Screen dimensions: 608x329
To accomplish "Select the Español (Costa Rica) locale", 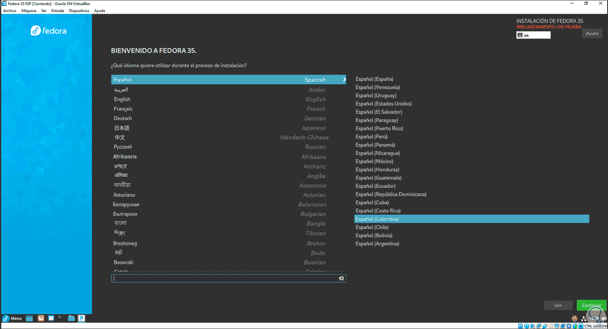I will (472, 211).
